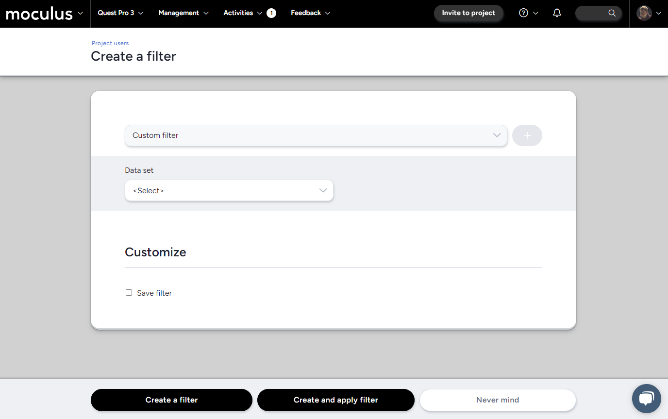Open the Activities menu

(x=242, y=13)
